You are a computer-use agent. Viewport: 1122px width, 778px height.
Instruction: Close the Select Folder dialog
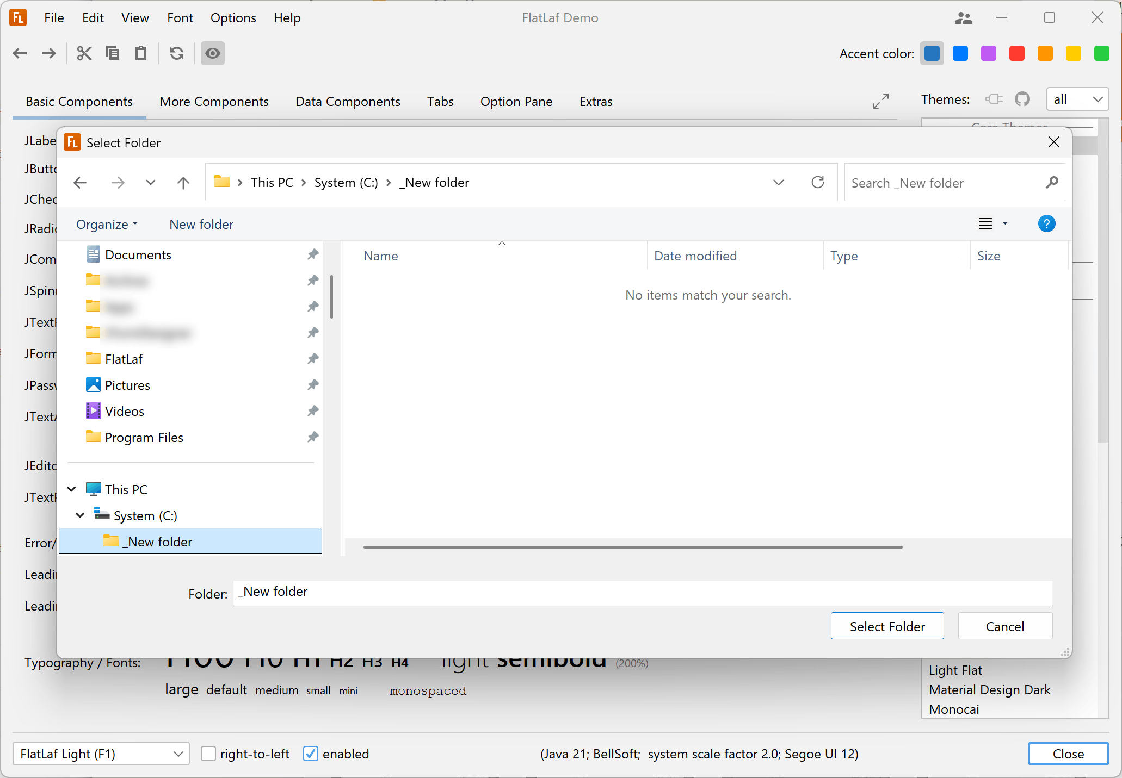tap(1054, 142)
